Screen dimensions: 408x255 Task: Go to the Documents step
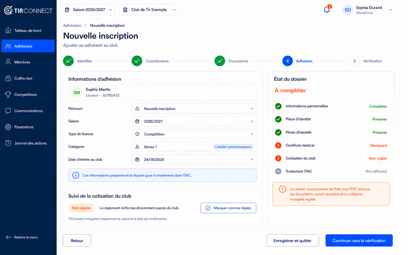[231, 61]
